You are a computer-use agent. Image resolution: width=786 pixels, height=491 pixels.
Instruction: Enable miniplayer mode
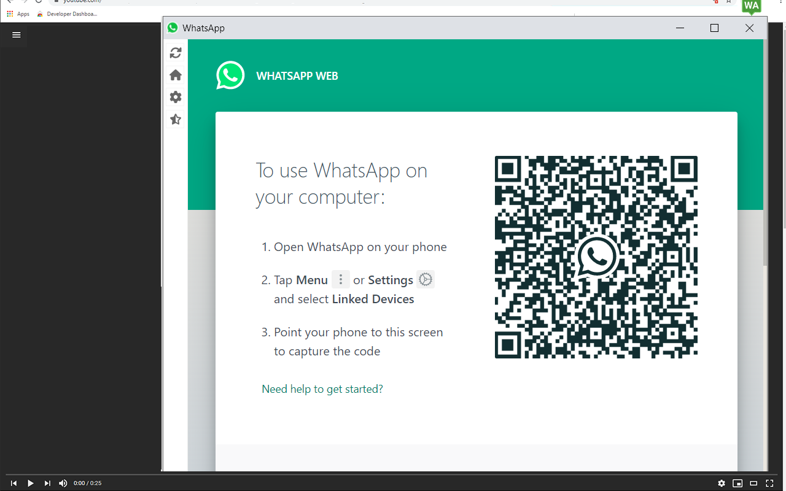(x=737, y=484)
